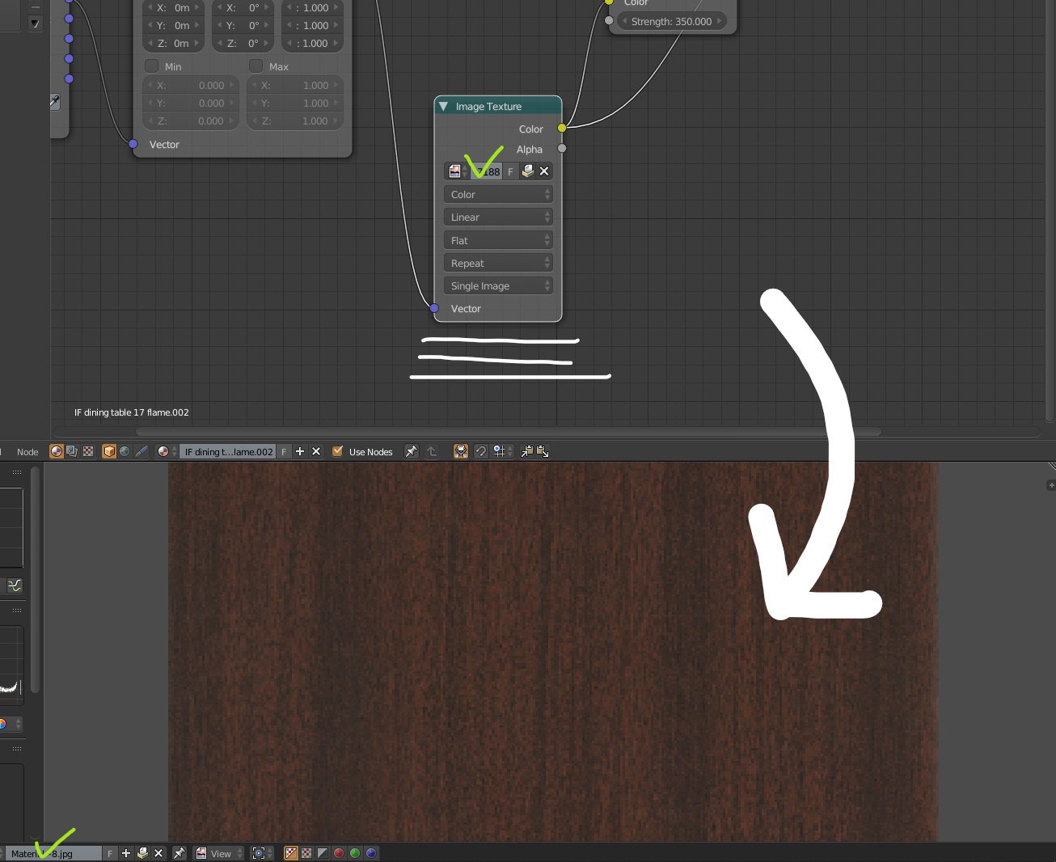Choose line style shader type icon
The image size is (1056, 862).
point(142,451)
